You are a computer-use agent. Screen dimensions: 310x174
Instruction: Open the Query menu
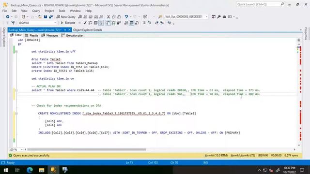(x=36, y=11)
